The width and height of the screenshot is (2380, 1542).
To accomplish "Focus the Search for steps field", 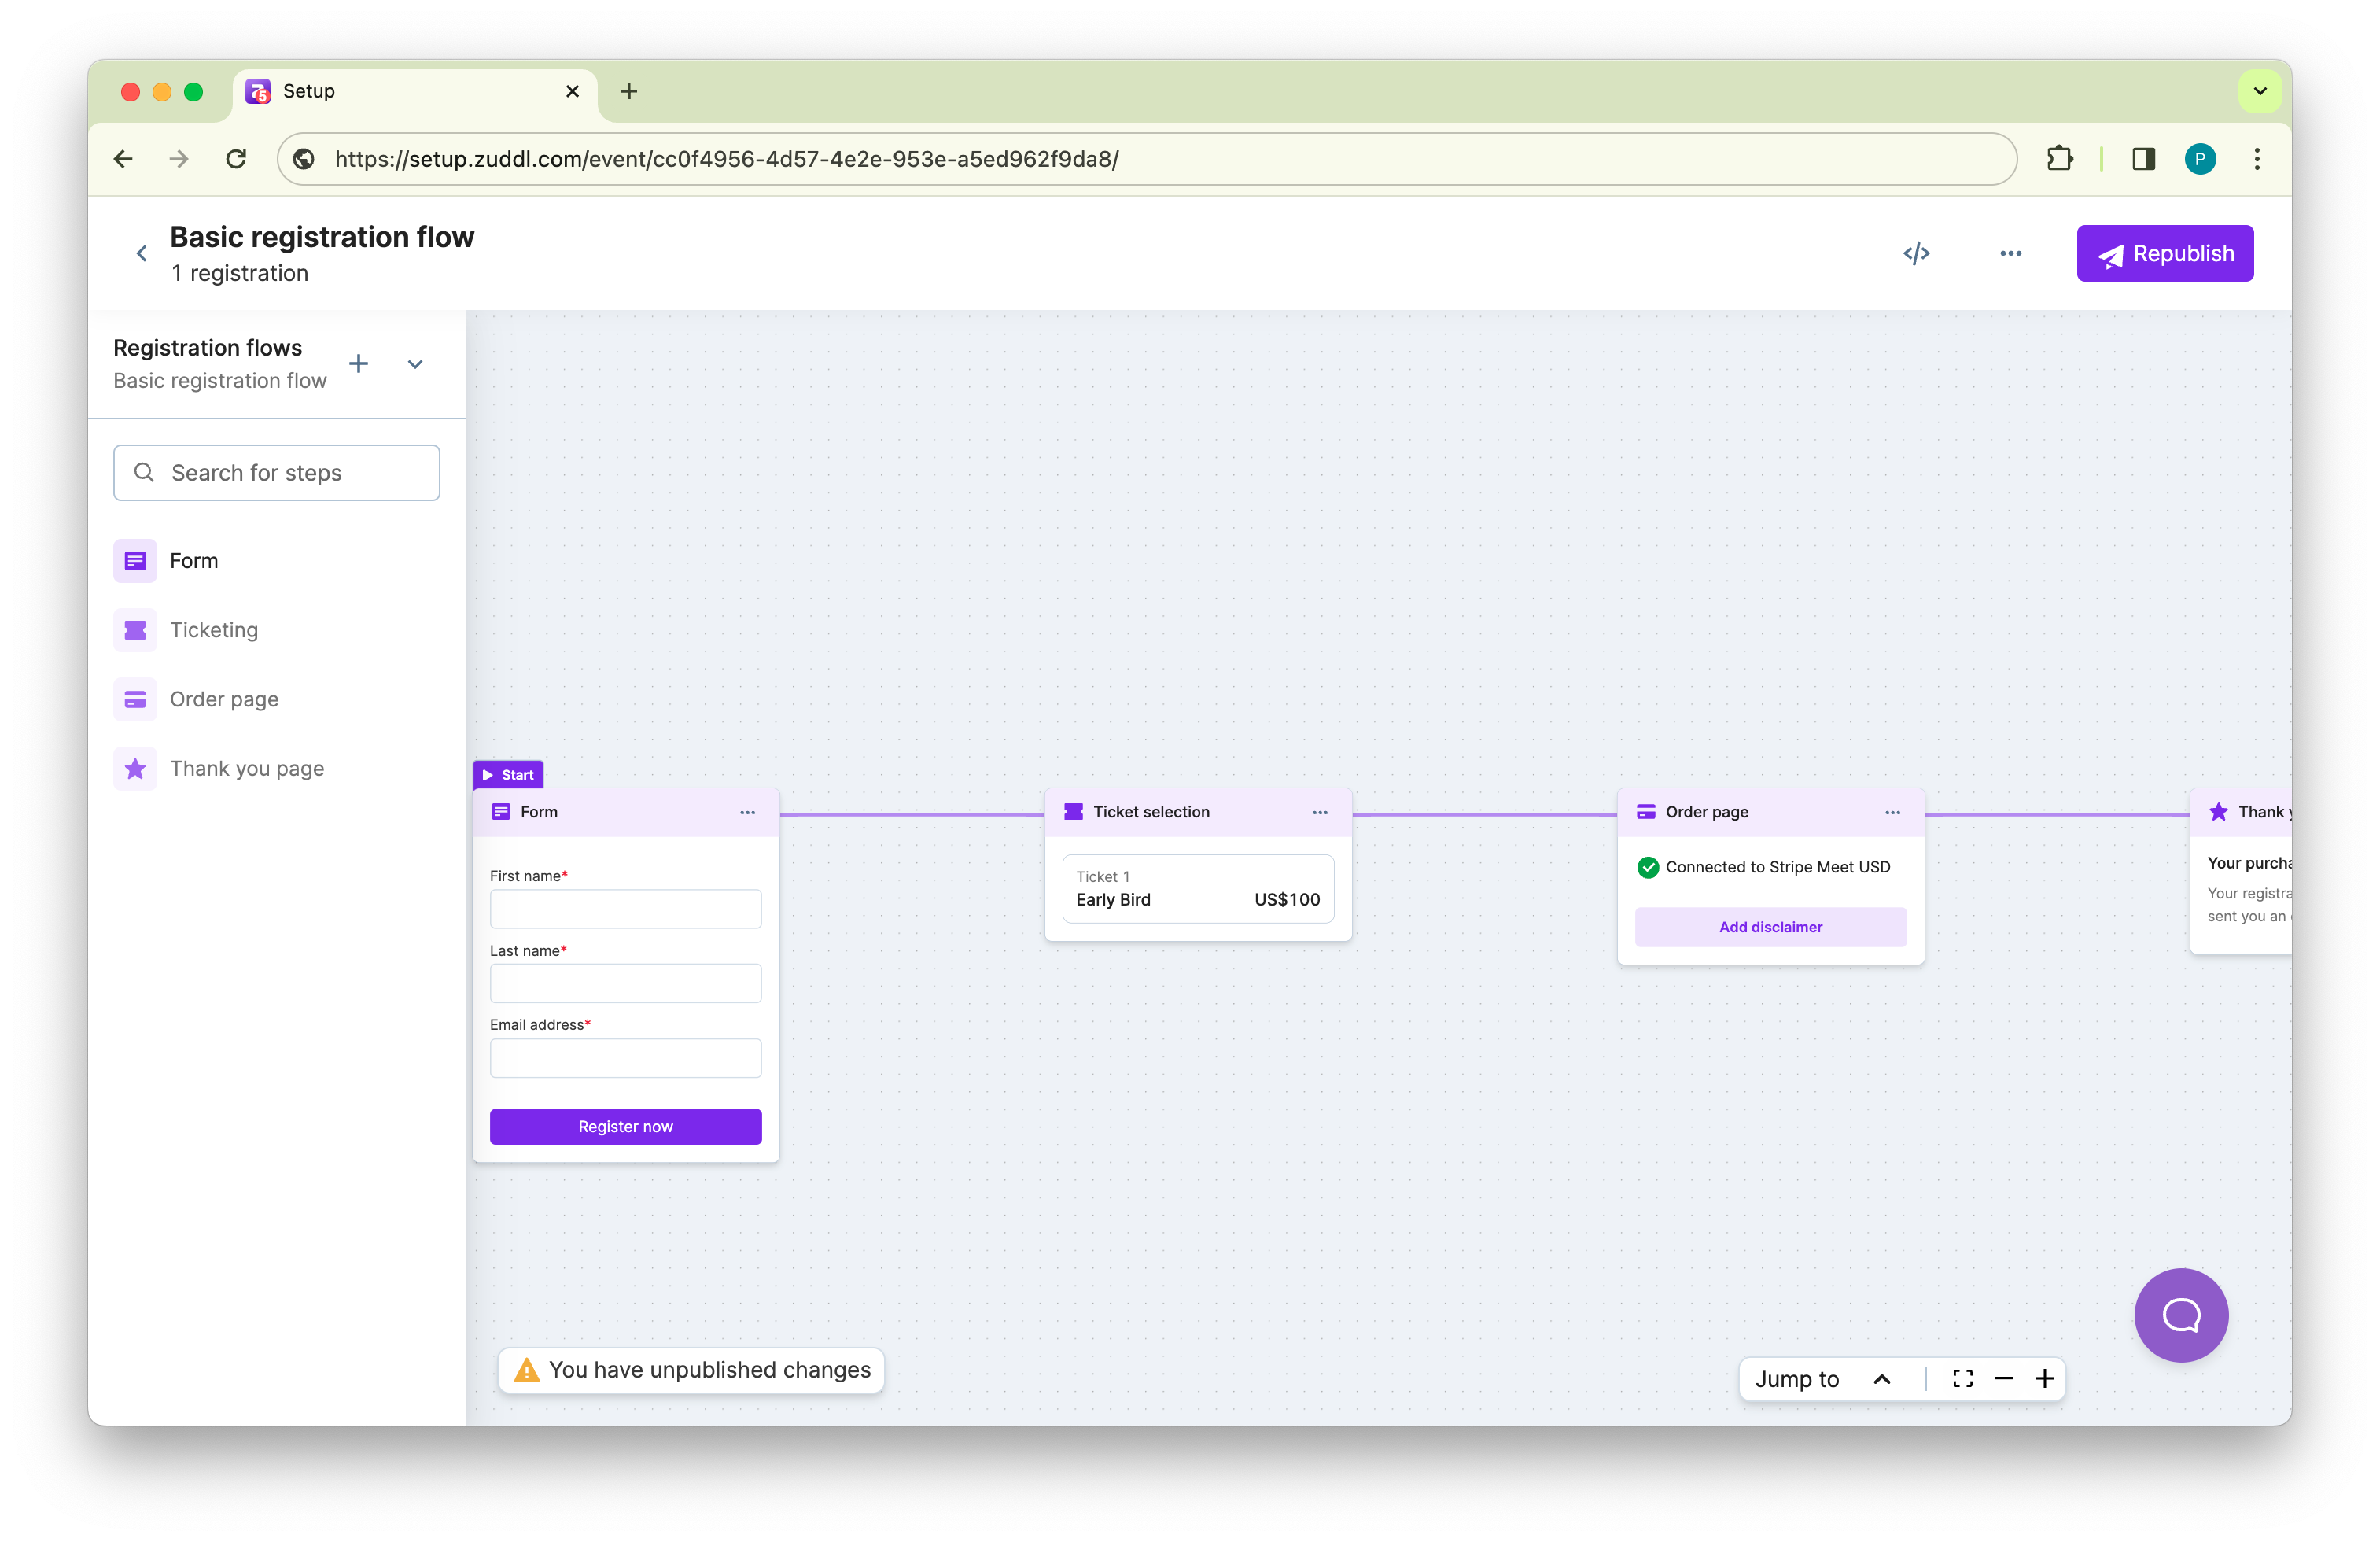I will click(x=277, y=473).
